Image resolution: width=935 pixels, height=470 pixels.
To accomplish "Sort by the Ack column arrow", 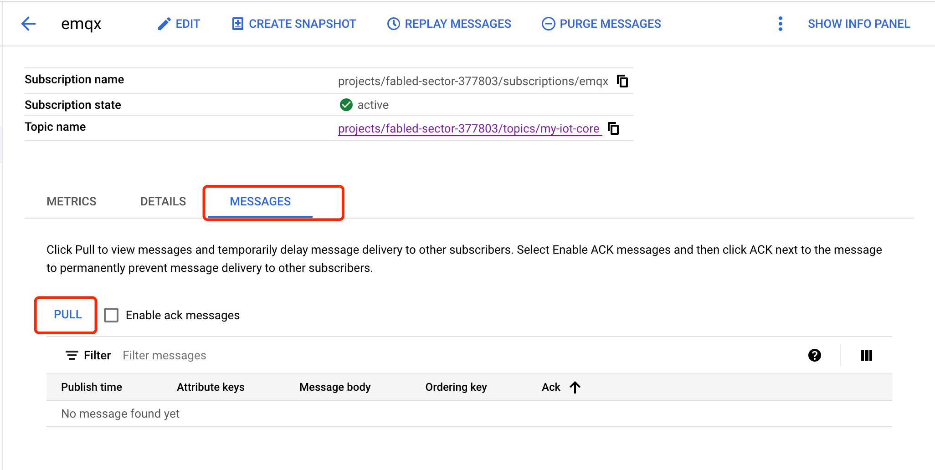I will 575,387.
